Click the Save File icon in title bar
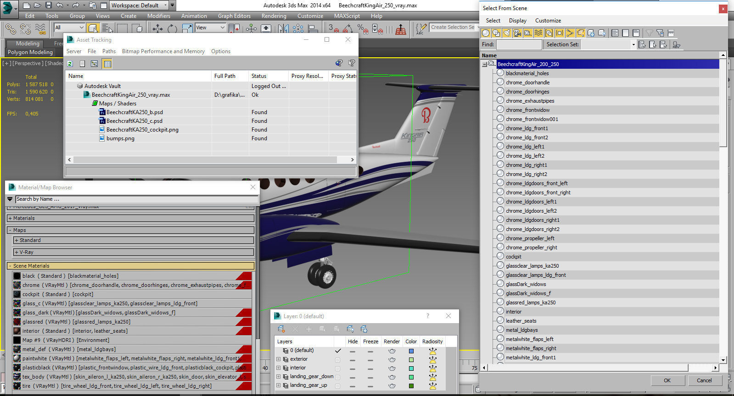This screenshot has height=396, width=734. click(x=49, y=5)
